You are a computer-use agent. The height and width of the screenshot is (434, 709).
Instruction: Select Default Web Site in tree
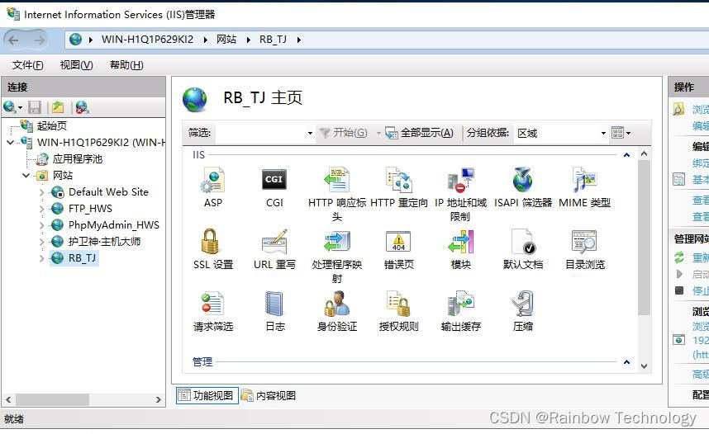108,192
